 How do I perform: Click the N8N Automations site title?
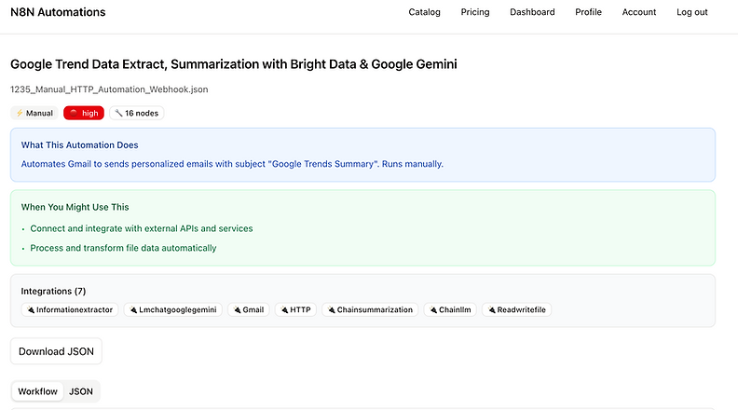pos(58,12)
